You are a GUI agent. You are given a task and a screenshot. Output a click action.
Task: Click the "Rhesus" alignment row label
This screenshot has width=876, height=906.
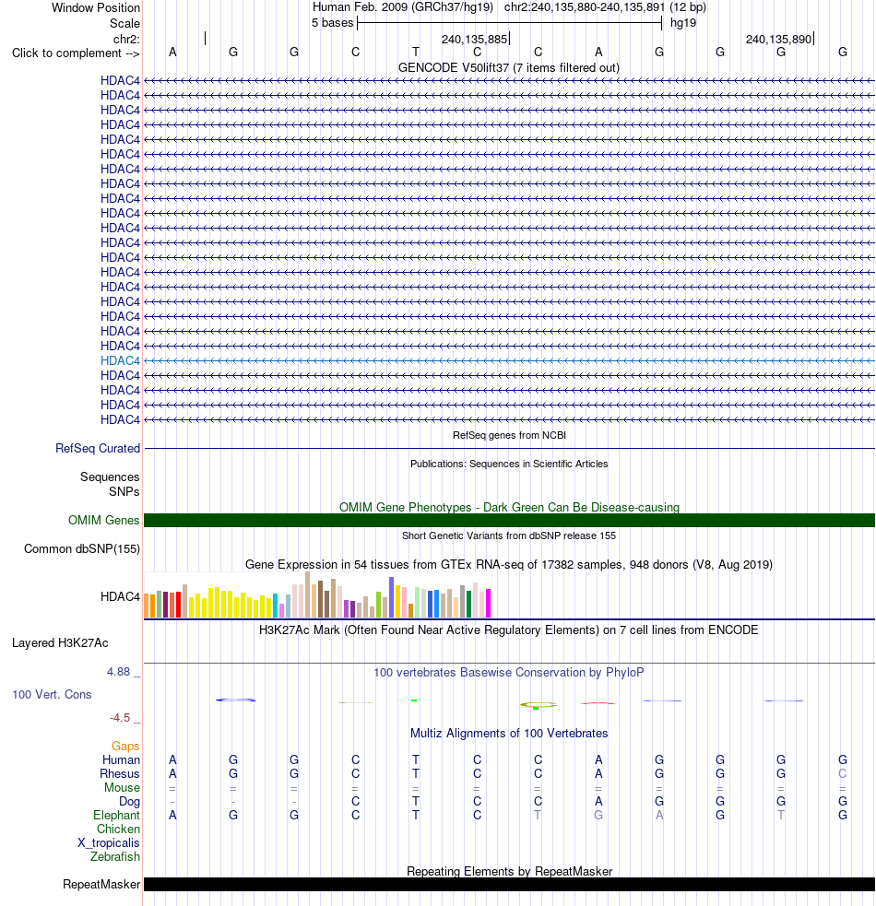pos(120,773)
